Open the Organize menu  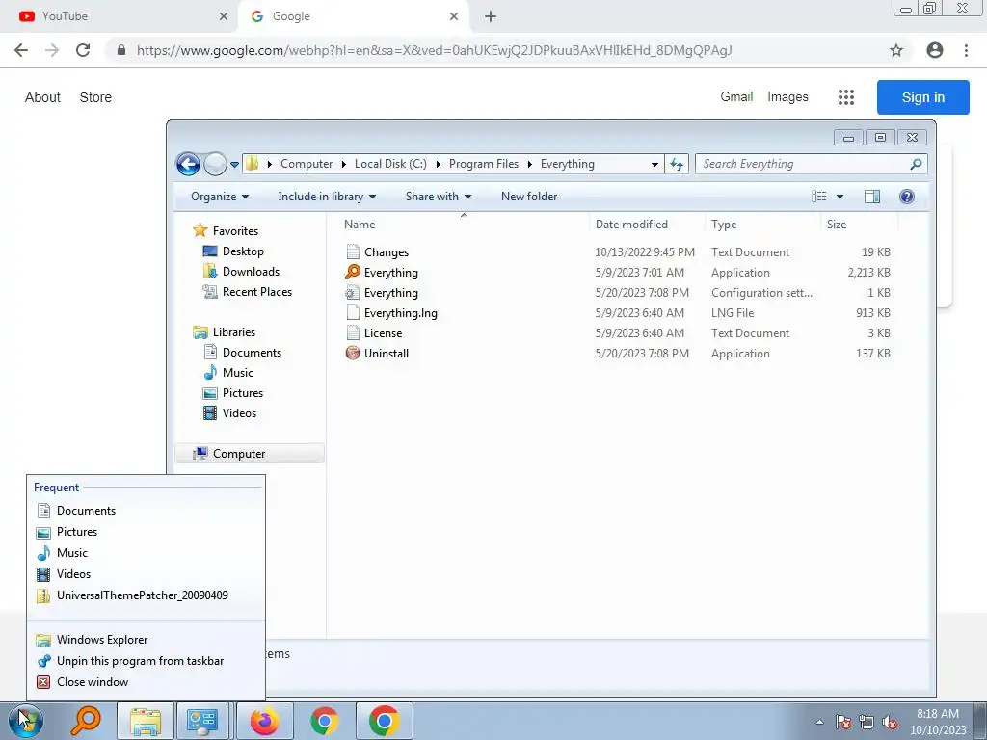220,197
